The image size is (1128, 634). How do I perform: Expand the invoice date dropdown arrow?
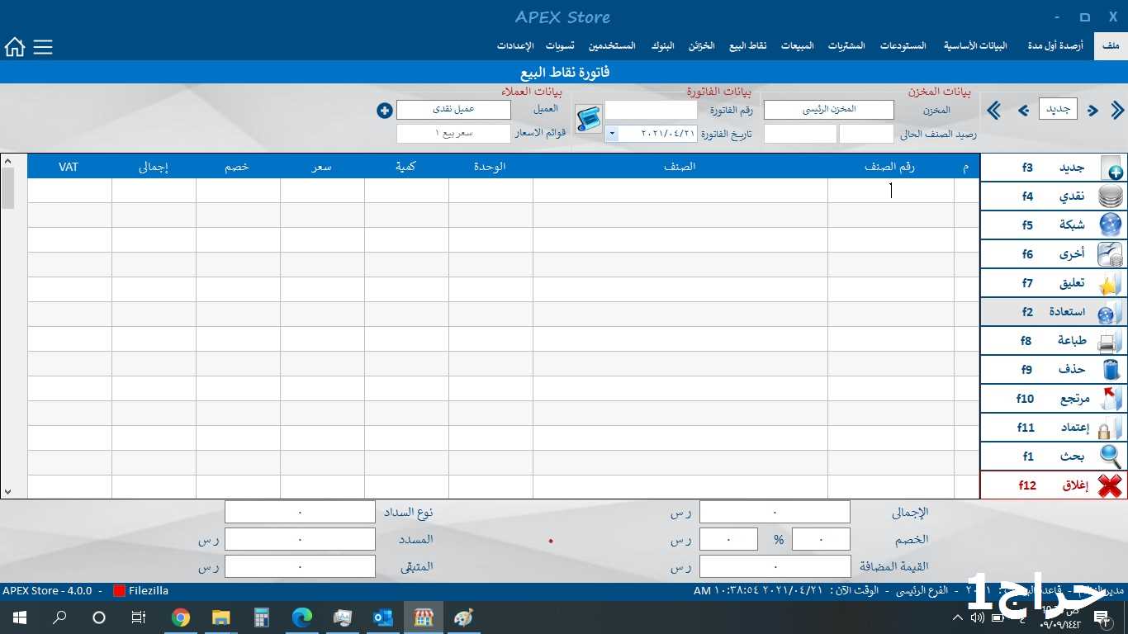(x=612, y=134)
